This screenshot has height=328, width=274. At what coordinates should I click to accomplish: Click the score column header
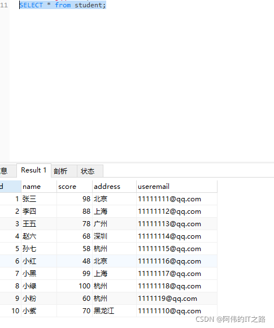[x=75, y=187]
